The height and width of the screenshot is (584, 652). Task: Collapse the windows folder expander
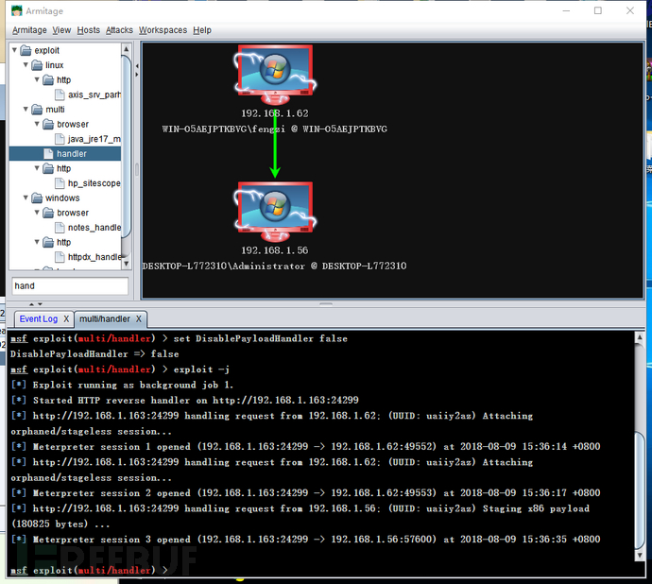click(x=26, y=198)
